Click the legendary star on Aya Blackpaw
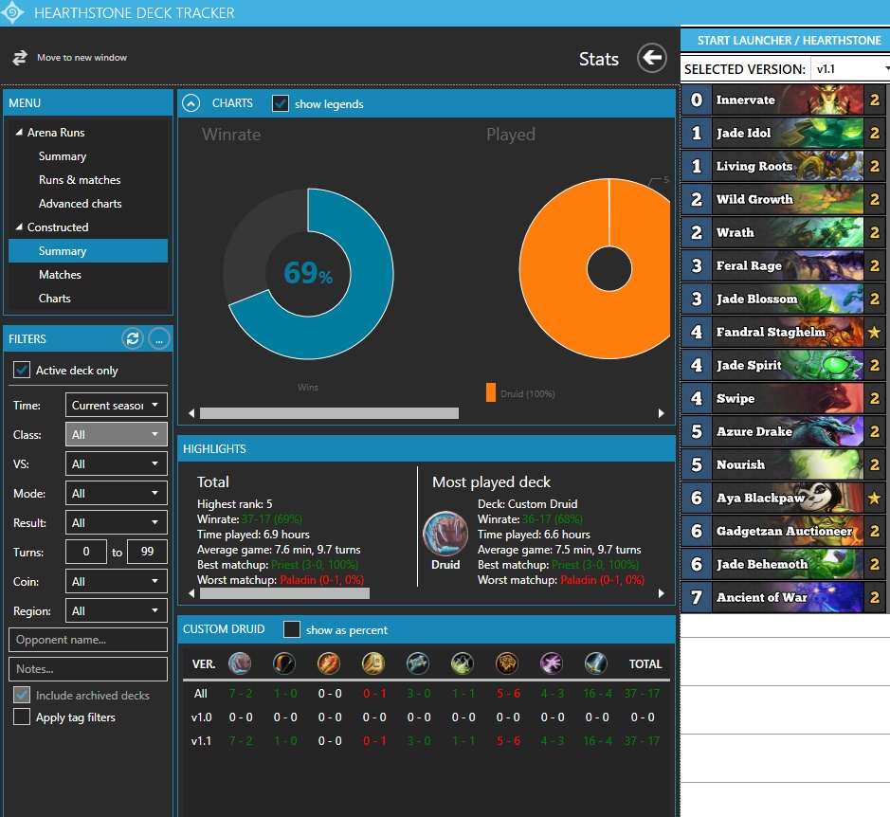 pyautogui.click(x=874, y=498)
